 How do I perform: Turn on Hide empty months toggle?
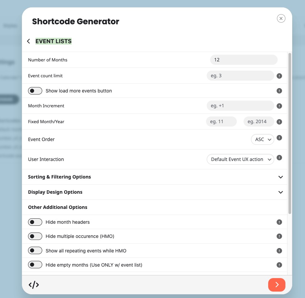tap(35, 265)
